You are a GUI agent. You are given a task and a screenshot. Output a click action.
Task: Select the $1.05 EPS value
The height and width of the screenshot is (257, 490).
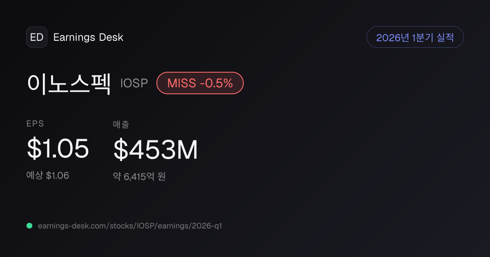[58, 148]
